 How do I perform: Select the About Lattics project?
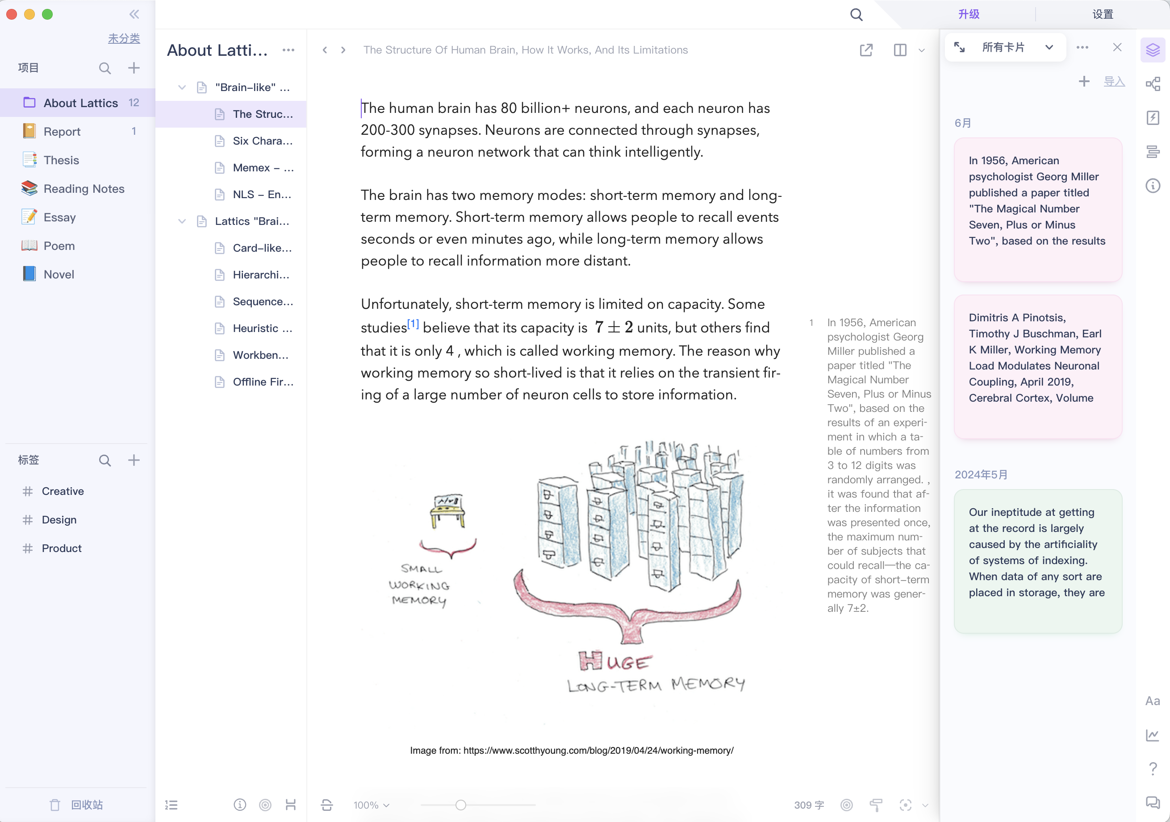click(77, 103)
